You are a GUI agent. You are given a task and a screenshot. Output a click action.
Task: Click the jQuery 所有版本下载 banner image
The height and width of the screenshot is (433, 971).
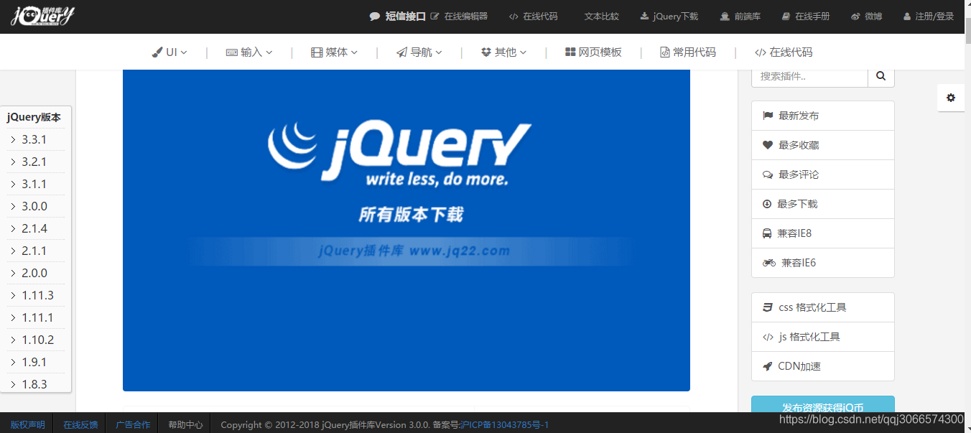click(x=406, y=231)
